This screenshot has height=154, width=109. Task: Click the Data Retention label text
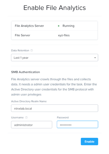pyautogui.click(x=20, y=51)
